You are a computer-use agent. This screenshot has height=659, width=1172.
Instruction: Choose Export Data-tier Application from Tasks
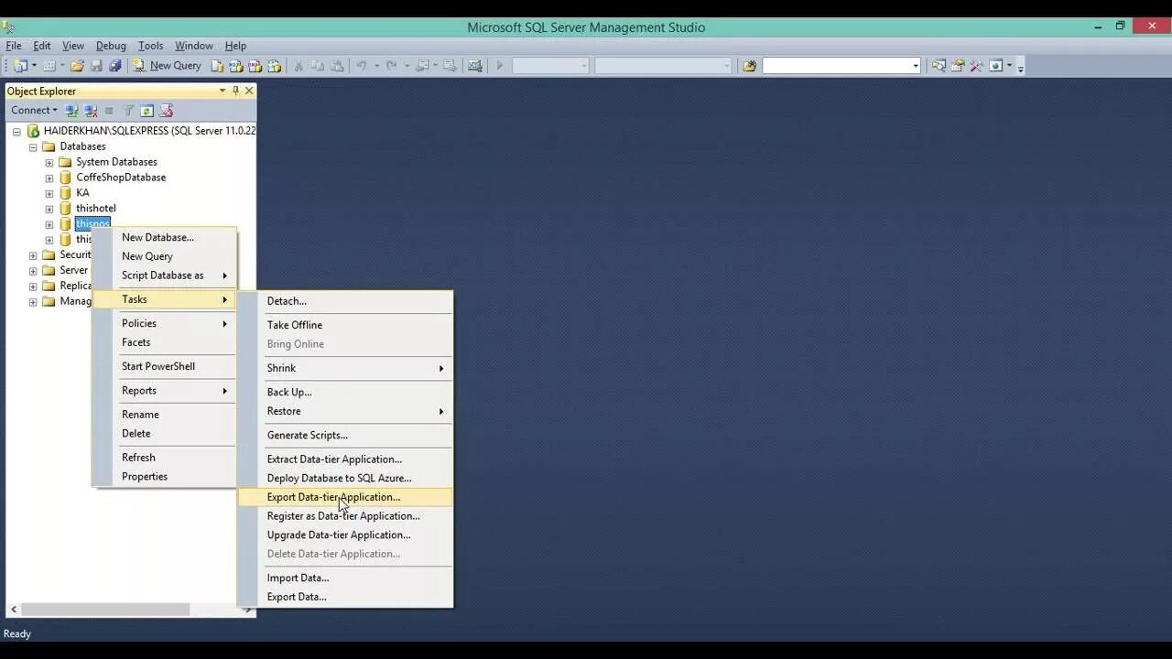tap(345, 497)
